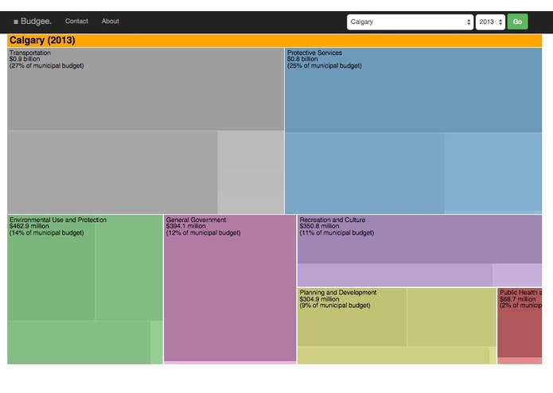This screenshot has height=393, width=553.
Task: Select the Environmental Use and Protection block
Action: click(x=85, y=290)
